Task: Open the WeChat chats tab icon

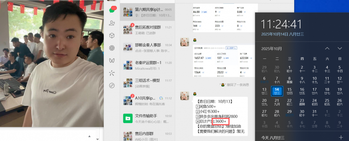Action: click(112, 10)
